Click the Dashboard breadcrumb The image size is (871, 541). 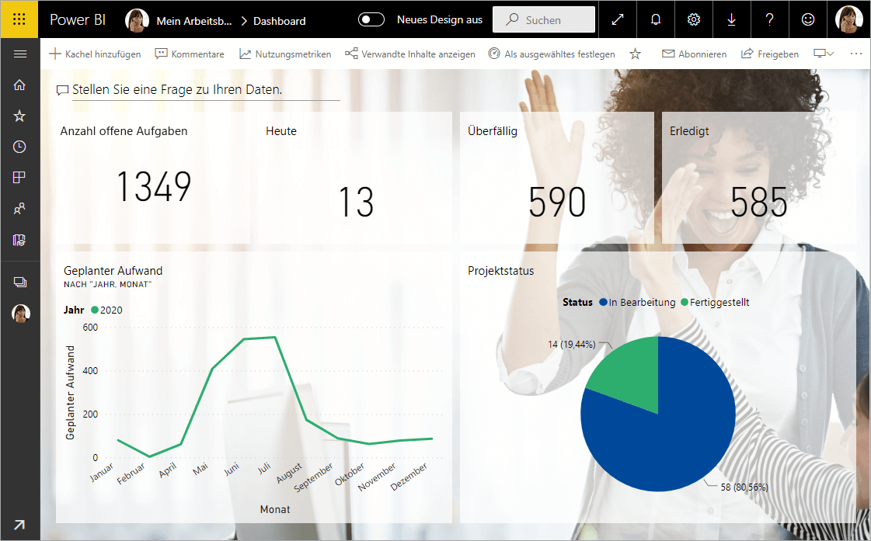(x=280, y=21)
